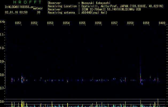The height and width of the screenshot is (107, 168).
Task: Click the 0359 time marker
Action: point(146,23)
